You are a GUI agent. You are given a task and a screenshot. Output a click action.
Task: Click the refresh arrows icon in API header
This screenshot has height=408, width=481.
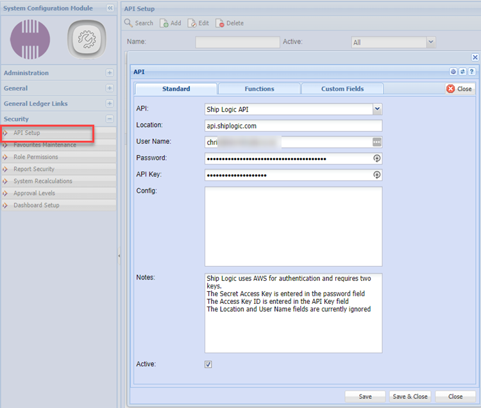point(463,72)
